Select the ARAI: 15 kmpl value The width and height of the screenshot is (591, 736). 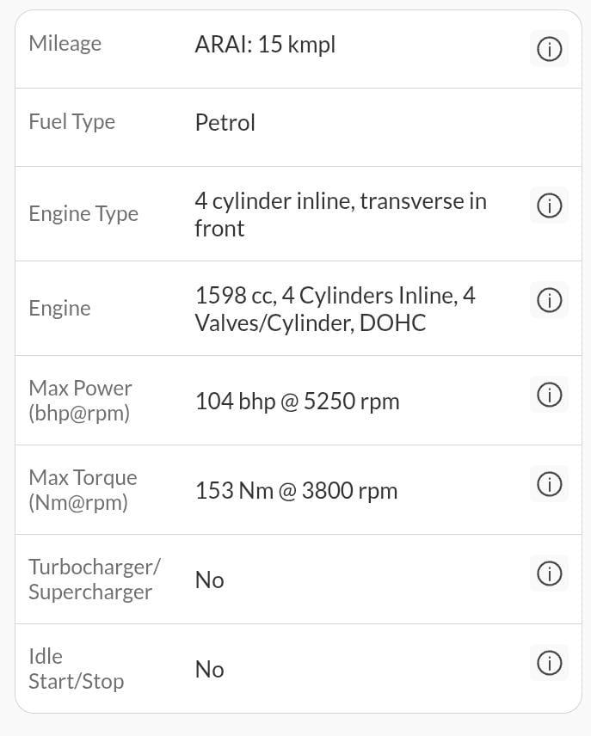(265, 45)
